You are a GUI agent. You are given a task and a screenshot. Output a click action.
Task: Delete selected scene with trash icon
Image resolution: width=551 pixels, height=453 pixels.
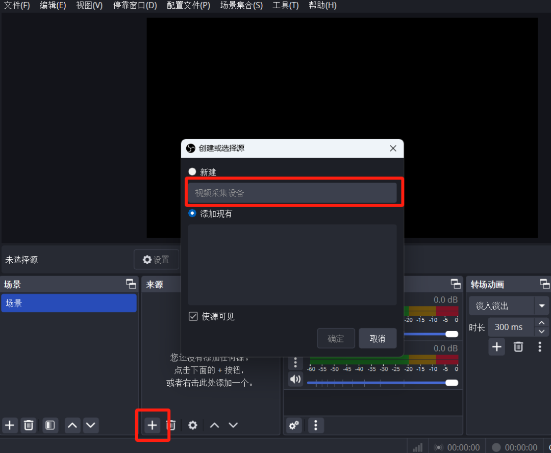(x=29, y=425)
